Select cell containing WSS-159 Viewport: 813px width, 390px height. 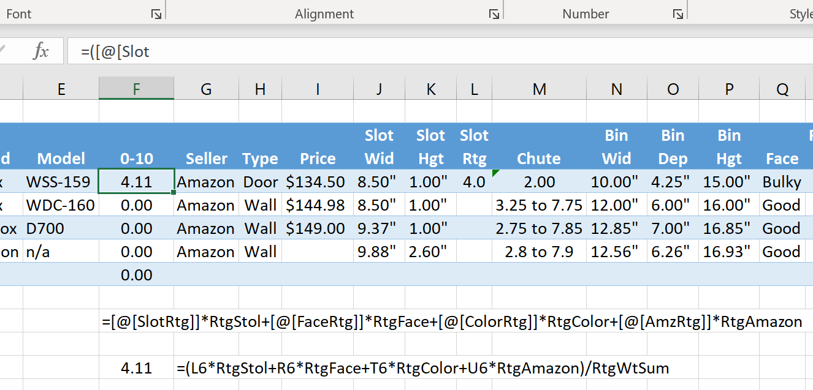pos(61,182)
